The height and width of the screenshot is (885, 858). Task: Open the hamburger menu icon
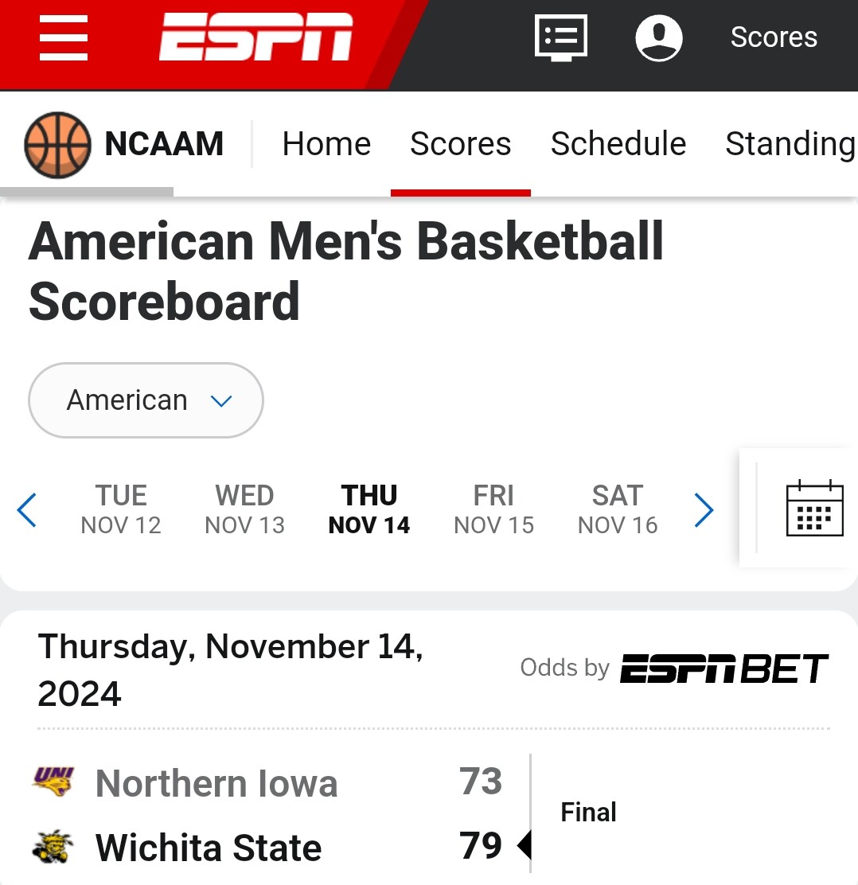click(x=63, y=38)
